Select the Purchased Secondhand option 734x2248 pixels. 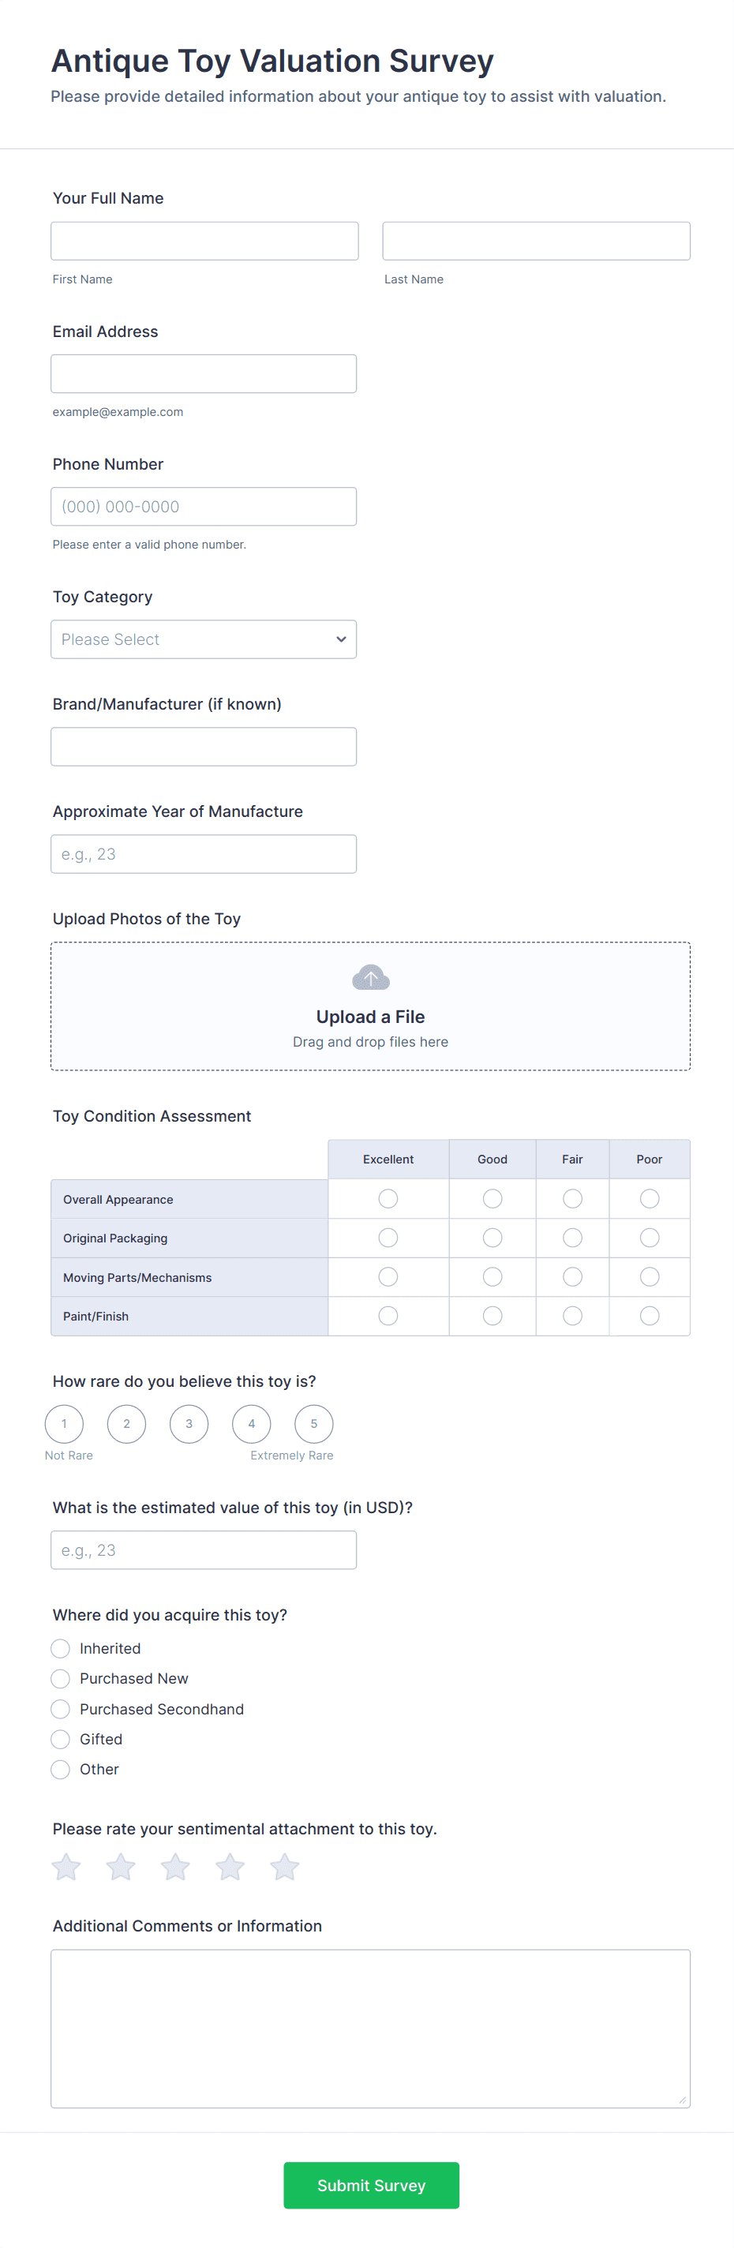pos(60,1708)
